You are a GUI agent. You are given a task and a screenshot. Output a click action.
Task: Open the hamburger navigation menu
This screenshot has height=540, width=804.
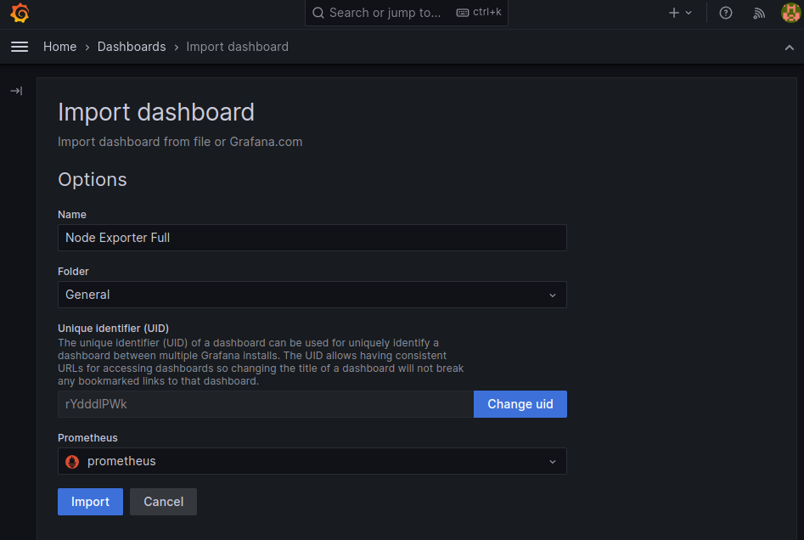[20, 47]
